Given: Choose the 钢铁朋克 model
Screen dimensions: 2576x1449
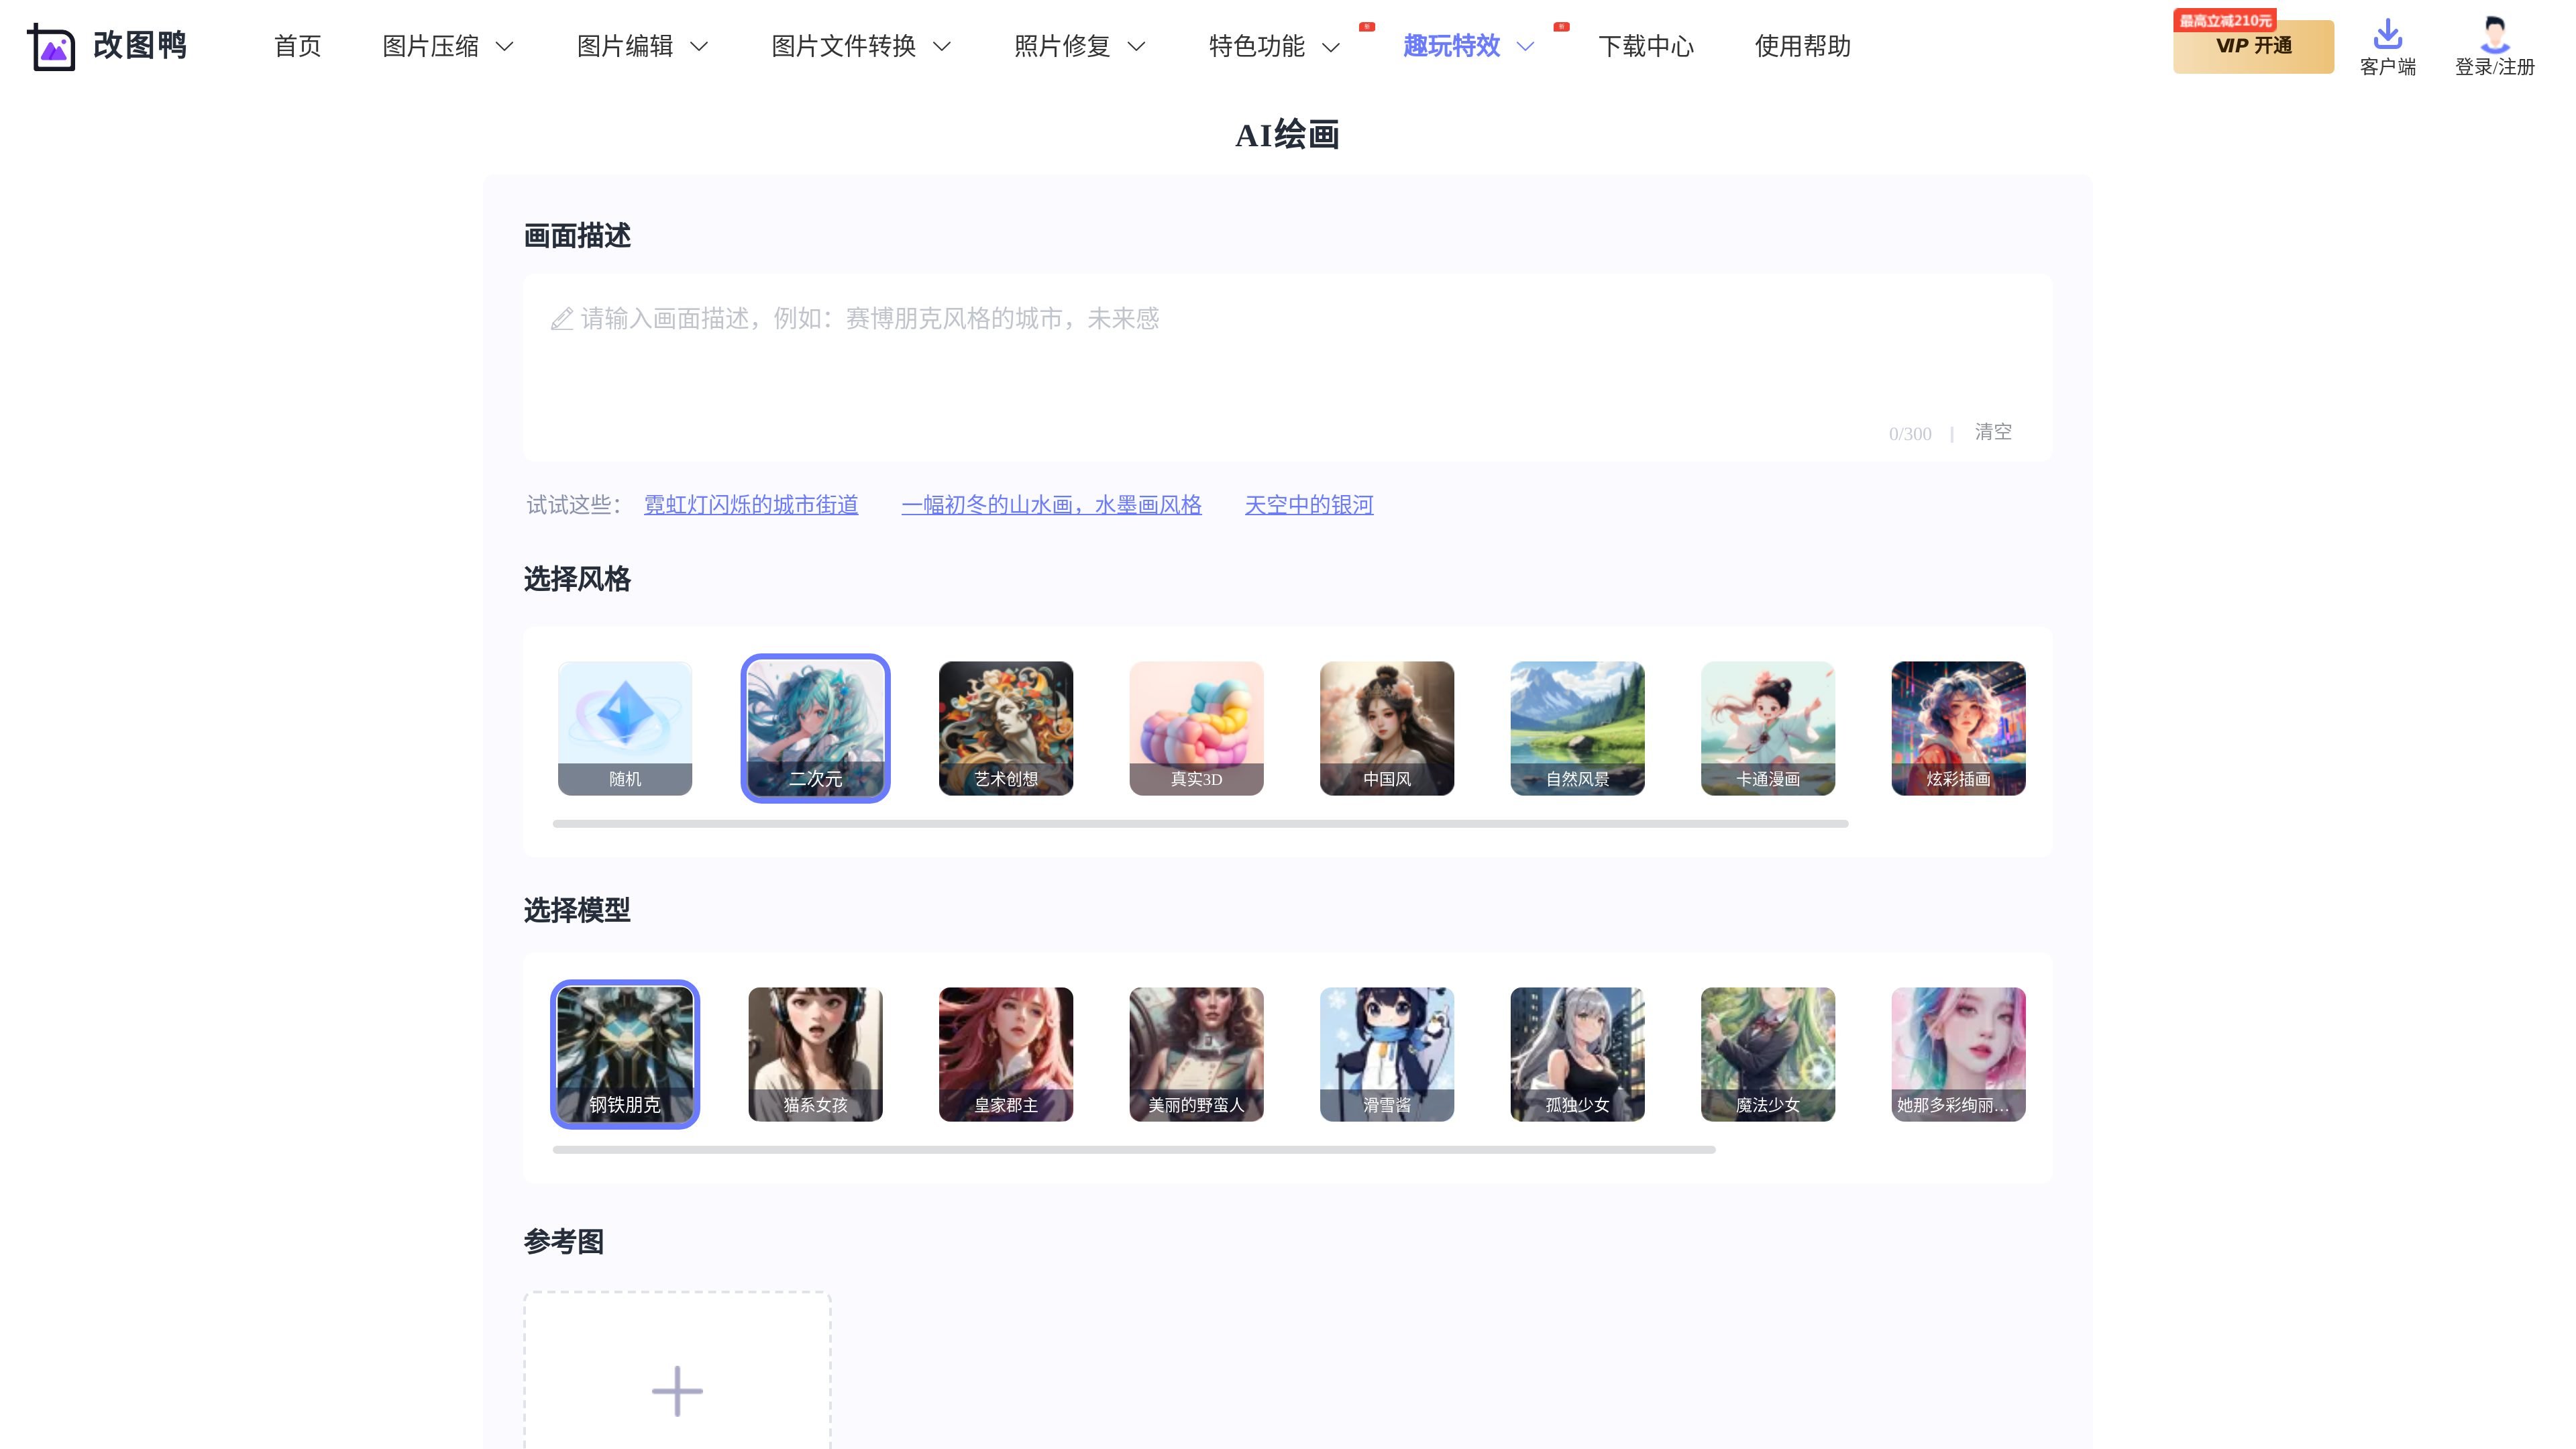Looking at the screenshot, I should (x=625, y=1054).
